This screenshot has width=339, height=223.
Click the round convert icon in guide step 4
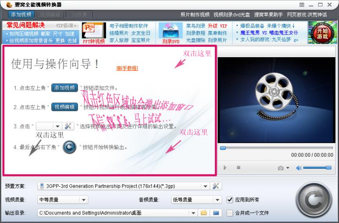pyautogui.click(x=69, y=147)
